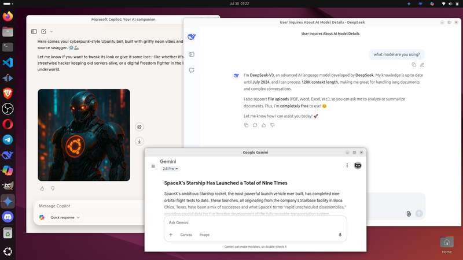Screen dimensions: 463x260
Task: Open the Gemini 2.5 Pro model dropdown
Action: 170,169
